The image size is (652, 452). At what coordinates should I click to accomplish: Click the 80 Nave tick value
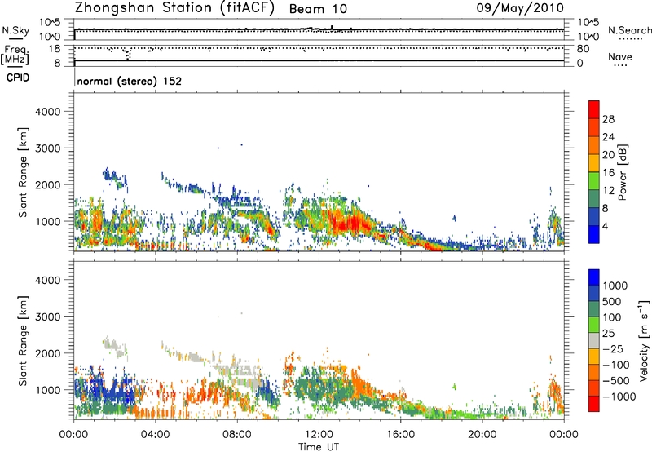point(583,49)
